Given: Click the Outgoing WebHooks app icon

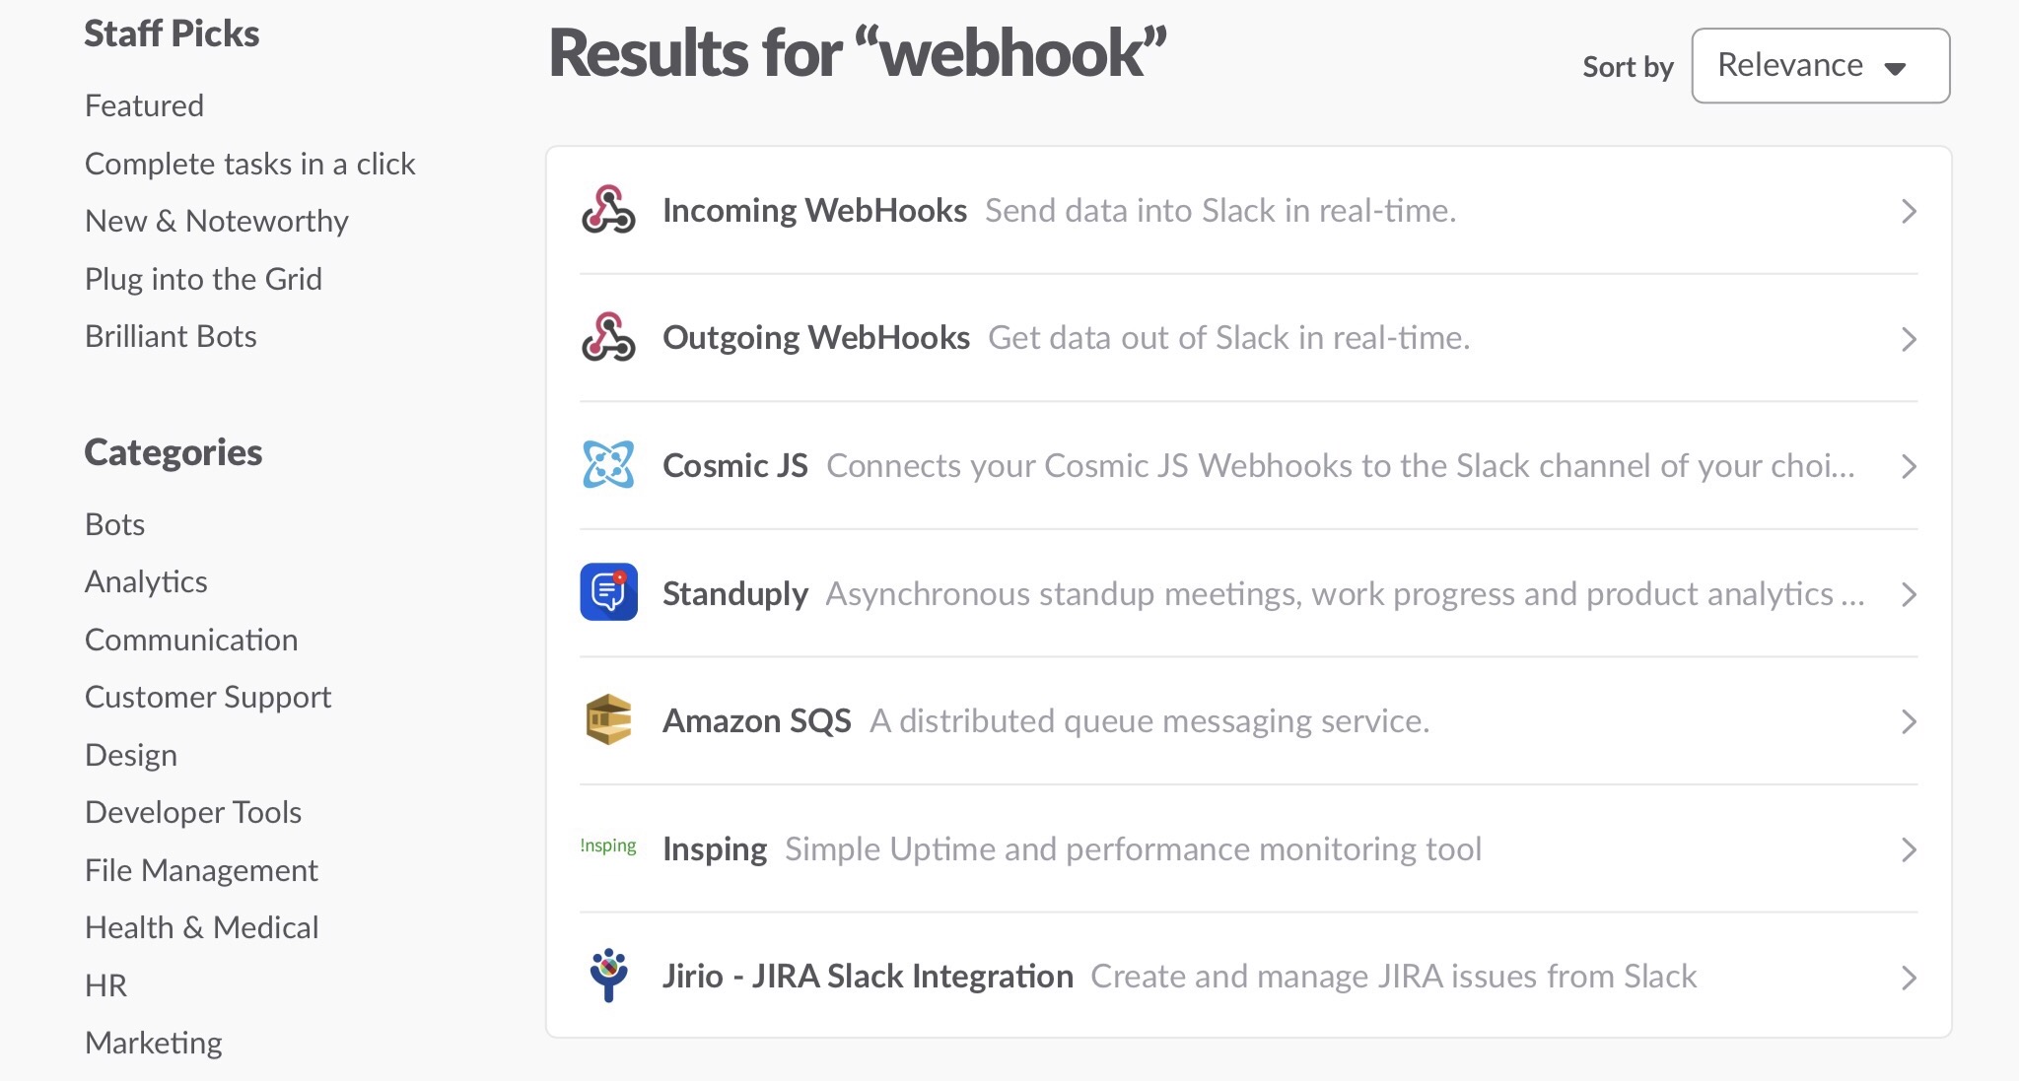Looking at the screenshot, I should pyautogui.click(x=609, y=337).
